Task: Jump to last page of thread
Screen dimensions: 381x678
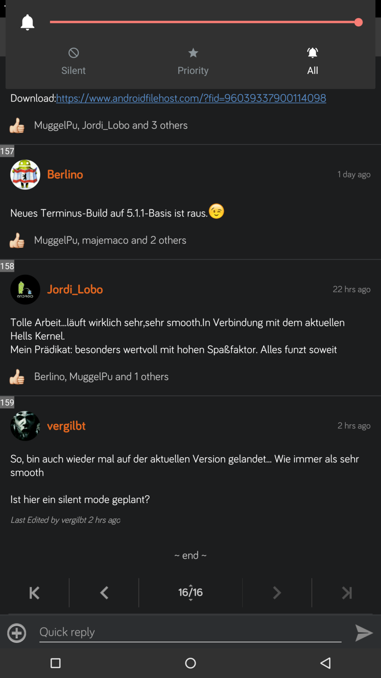Action: click(347, 592)
